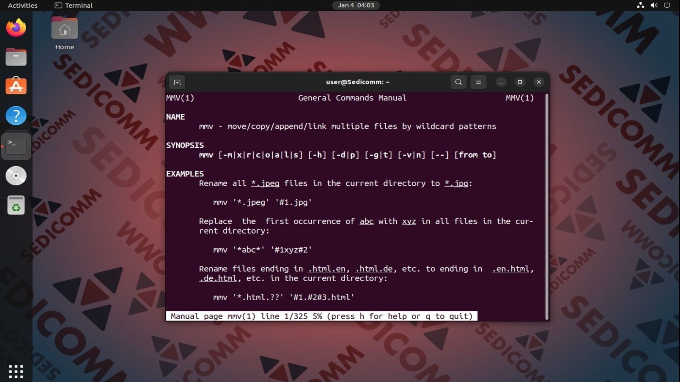
Task: Open the Files manager in dock
Action: [x=16, y=57]
